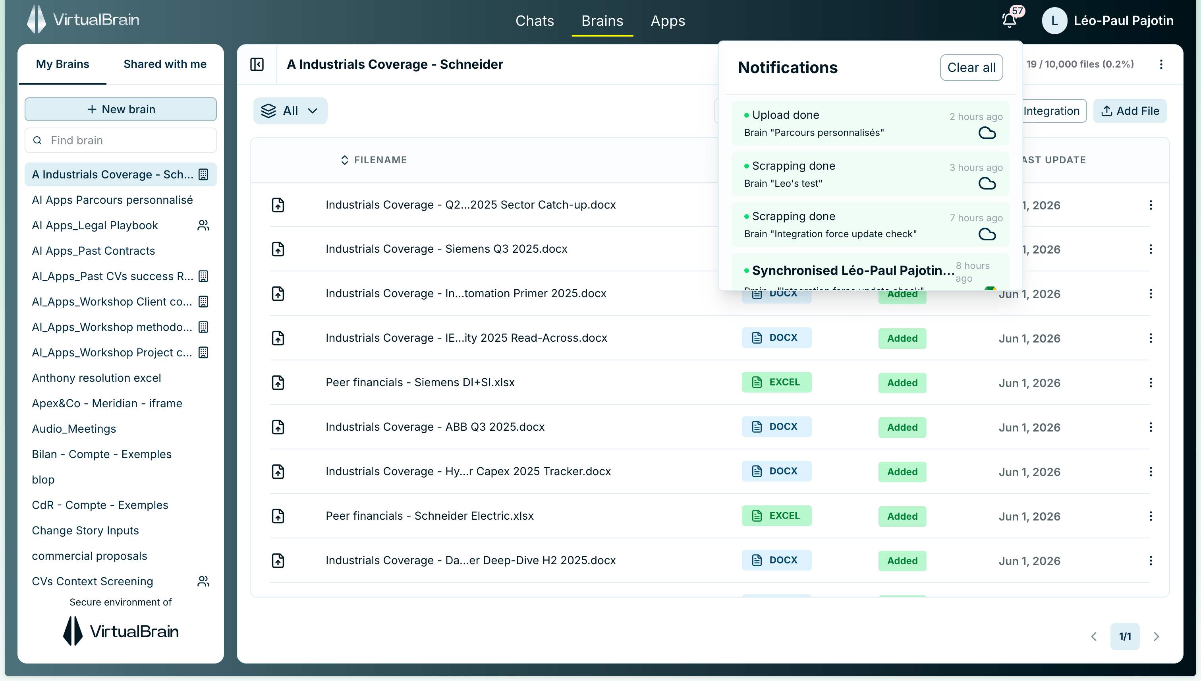Click cloud icon on 7 hours ago notification
Image resolution: width=1201 pixels, height=681 pixels.
click(x=987, y=234)
